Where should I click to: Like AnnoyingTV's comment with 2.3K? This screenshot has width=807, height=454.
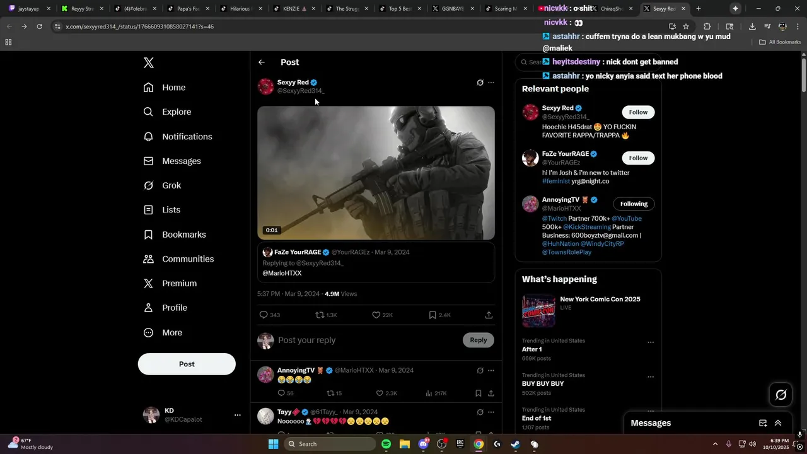[x=380, y=393]
